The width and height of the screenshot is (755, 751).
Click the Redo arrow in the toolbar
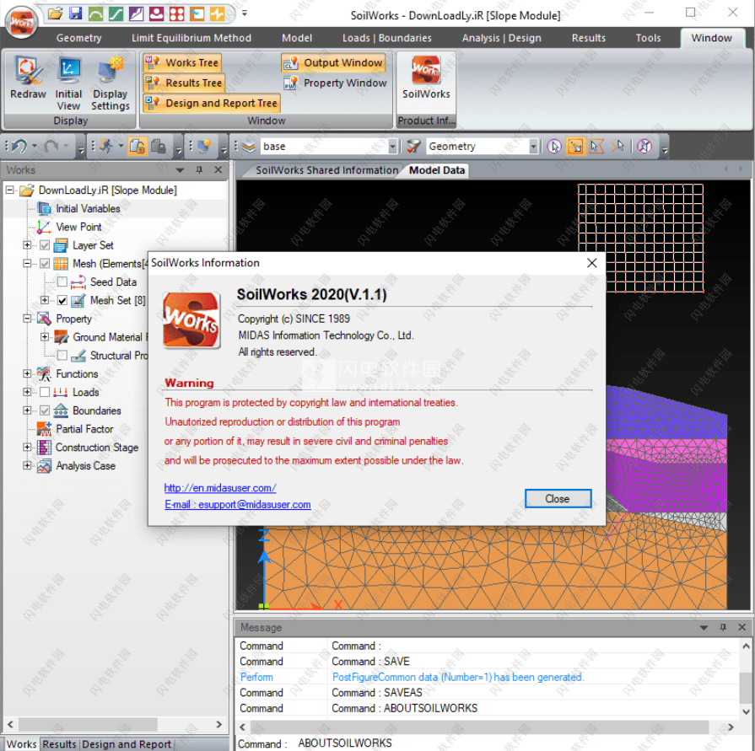pyautogui.click(x=51, y=146)
